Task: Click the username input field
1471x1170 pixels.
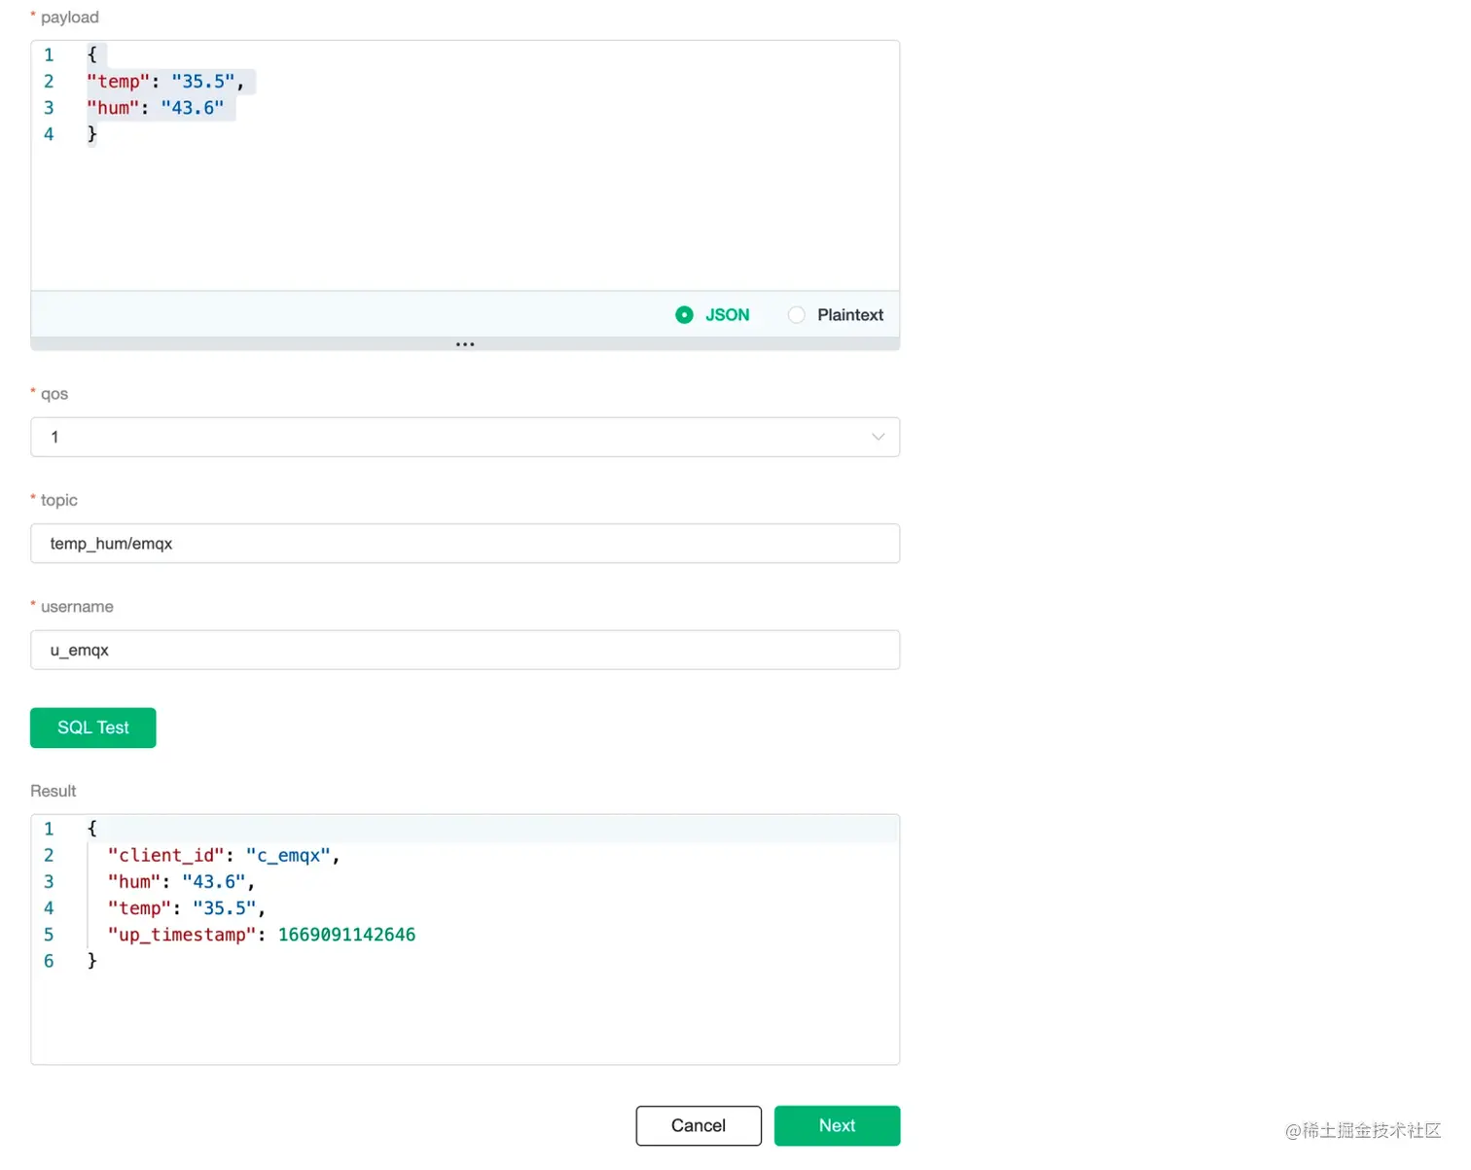Action: click(x=465, y=650)
